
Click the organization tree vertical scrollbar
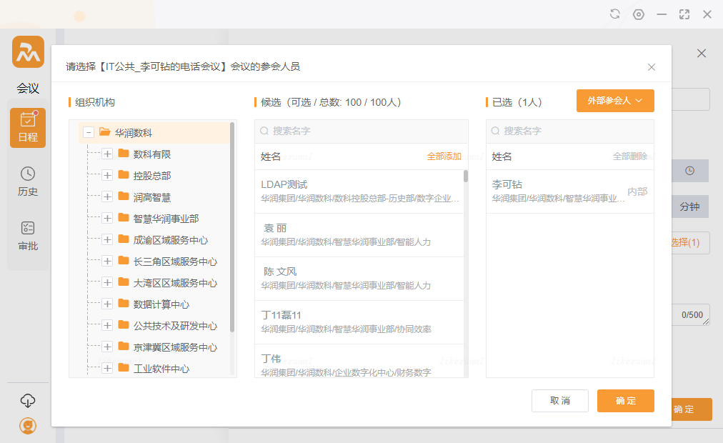[x=232, y=229]
